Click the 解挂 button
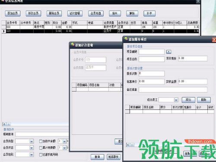Image resolution: width=216 pixels, height=162 pixels. click(132, 13)
